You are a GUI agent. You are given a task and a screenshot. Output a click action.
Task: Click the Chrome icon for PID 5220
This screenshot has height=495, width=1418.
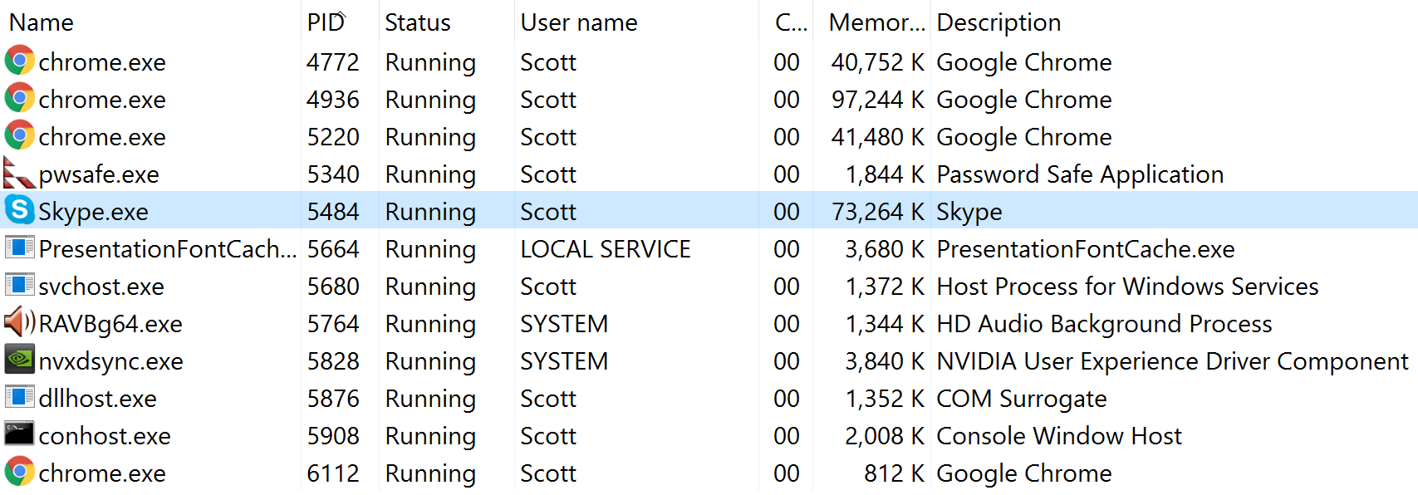[19, 135]
